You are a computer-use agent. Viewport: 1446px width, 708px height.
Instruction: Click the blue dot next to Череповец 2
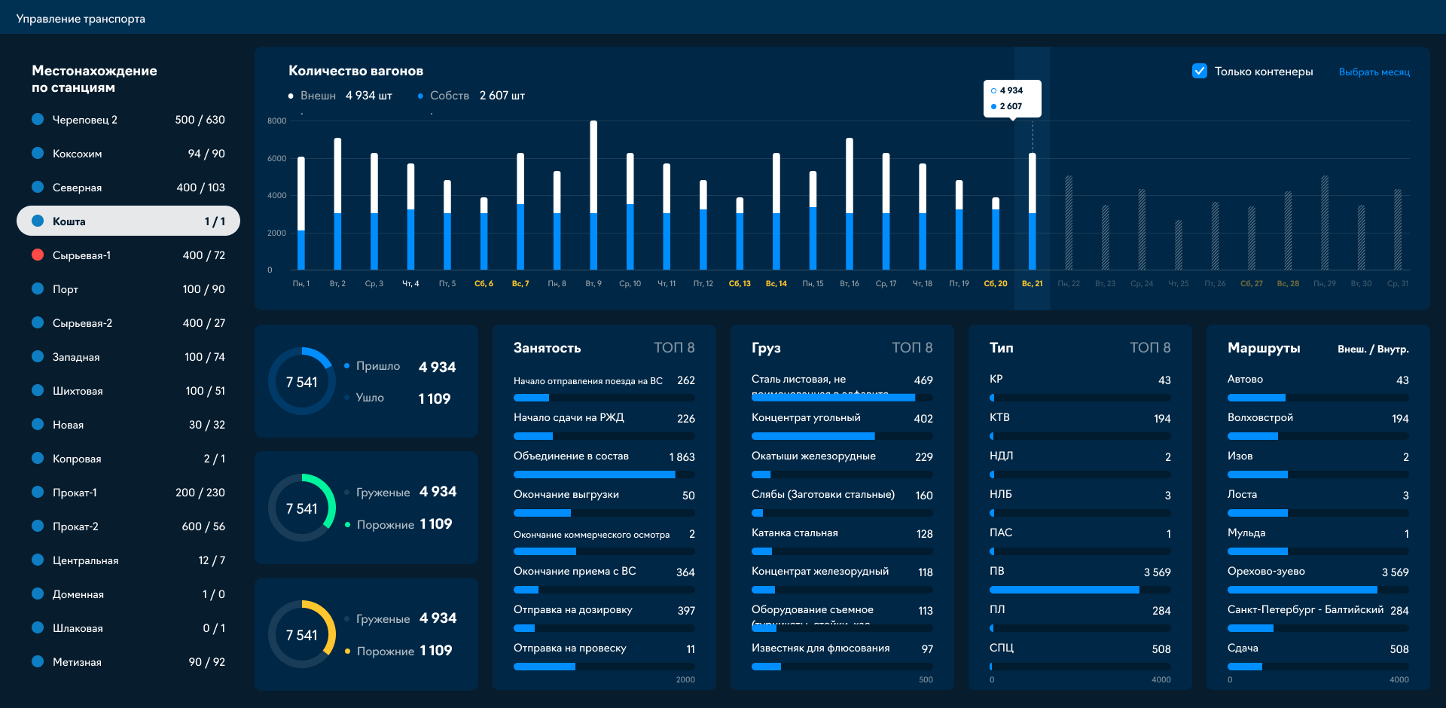pos(38,119)
